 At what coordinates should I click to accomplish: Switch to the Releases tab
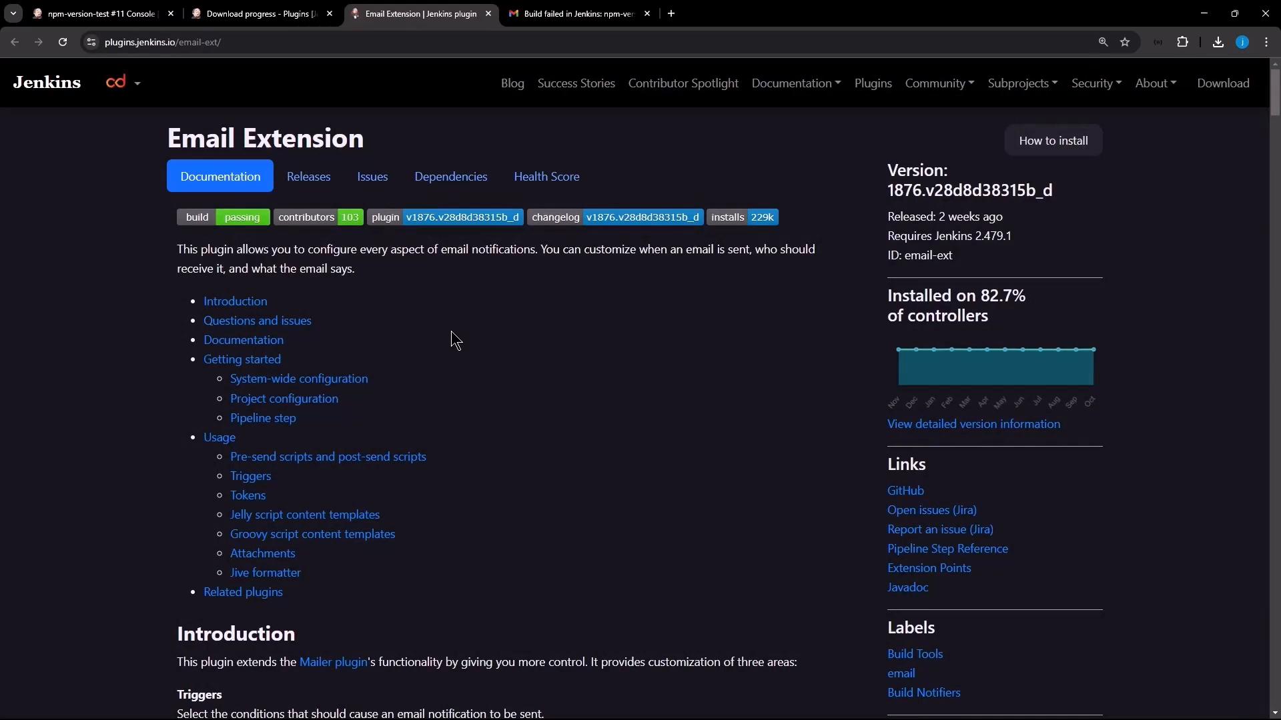[x=308, y=177]
